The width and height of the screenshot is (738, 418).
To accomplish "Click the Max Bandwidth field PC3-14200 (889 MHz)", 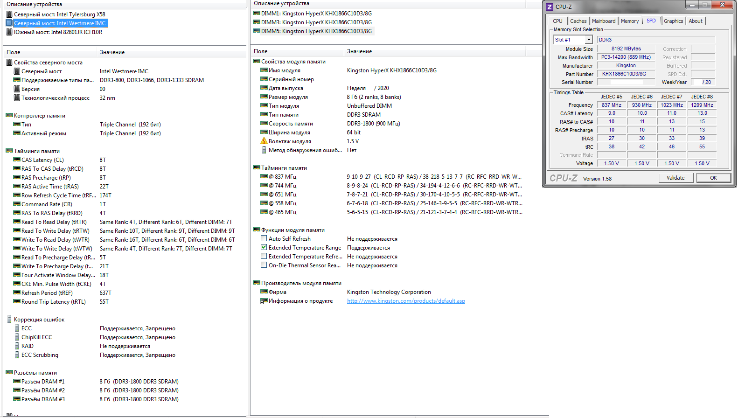I will 626,57.
